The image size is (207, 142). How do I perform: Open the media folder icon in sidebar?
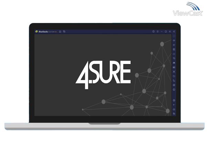point(174,76)
